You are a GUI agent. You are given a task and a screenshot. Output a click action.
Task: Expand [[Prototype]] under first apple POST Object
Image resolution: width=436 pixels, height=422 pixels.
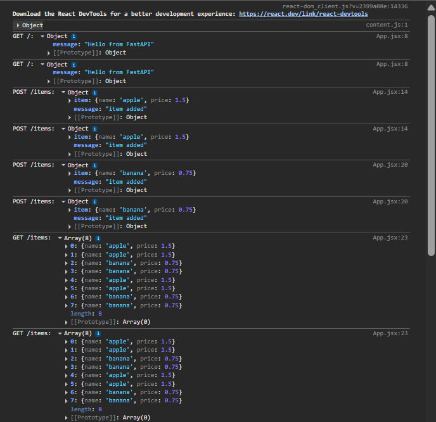tap(70, 118)
